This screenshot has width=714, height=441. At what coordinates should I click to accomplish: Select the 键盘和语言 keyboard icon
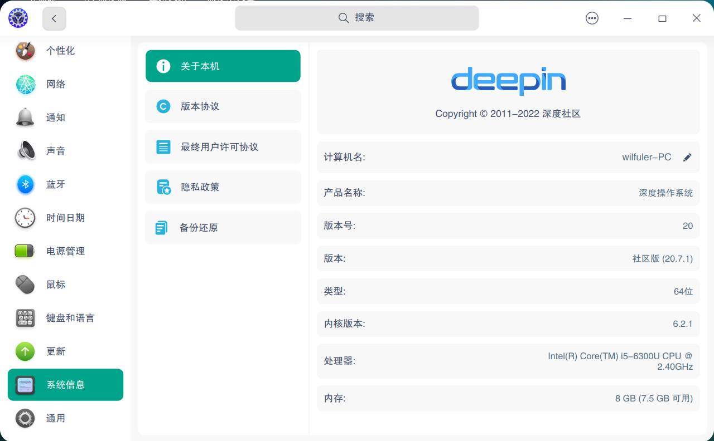[25, 318]
